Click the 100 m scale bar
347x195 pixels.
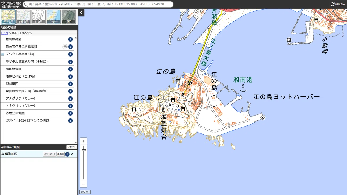(85, 192)
